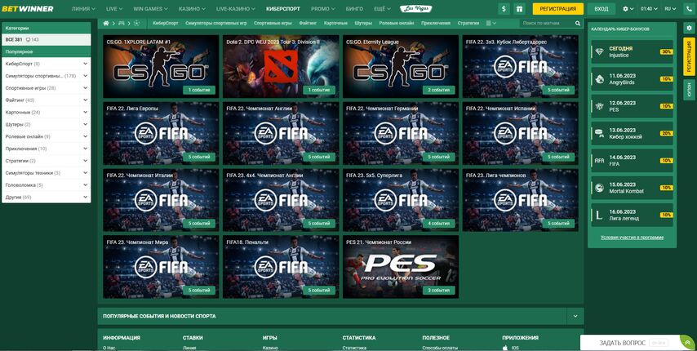Open the gift box bonus icon
The width and height of the screenshot is (697, 351).
[519, 9]
